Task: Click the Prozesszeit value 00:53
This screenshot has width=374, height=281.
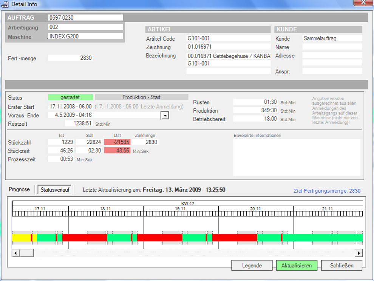Action: point(62,159)
